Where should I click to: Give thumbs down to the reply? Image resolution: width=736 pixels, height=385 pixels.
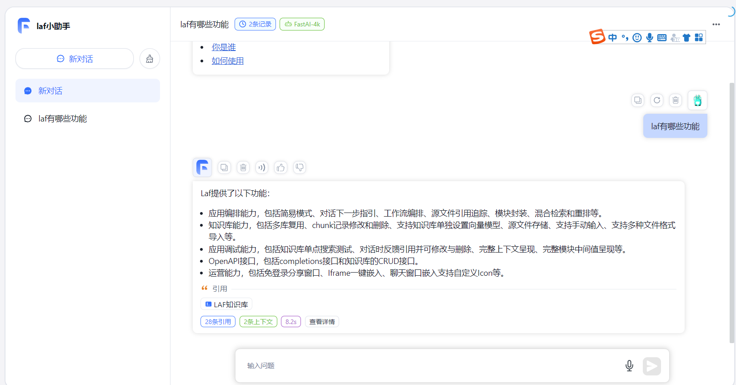pyautogui.click(x=300, y=167)
